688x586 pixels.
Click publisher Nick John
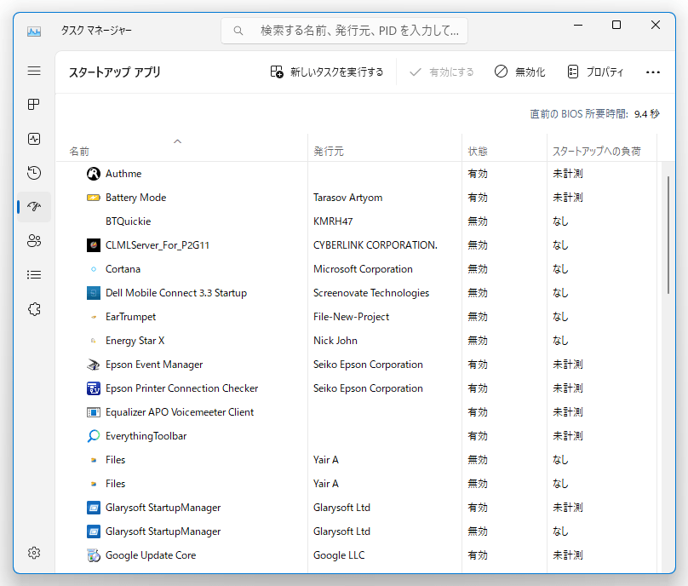pos(335,341)
